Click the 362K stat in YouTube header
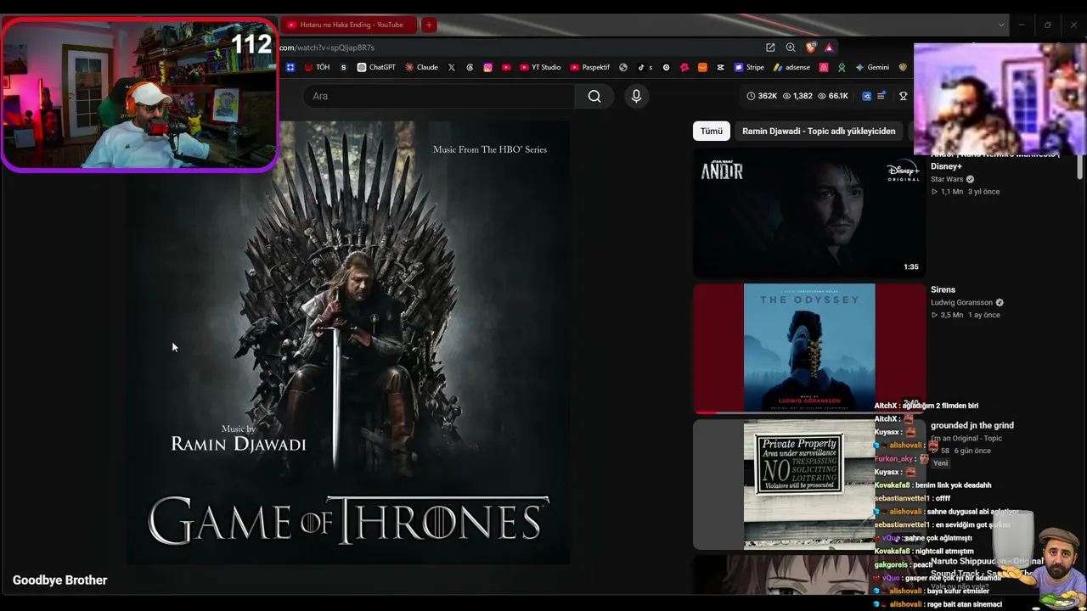 [762, 96]
